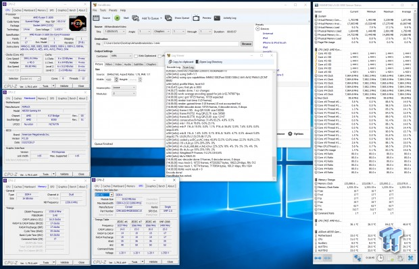Open the Title dropdown in HandBrake Source
This screenshot has width=419, height=269.
[114, 32]
